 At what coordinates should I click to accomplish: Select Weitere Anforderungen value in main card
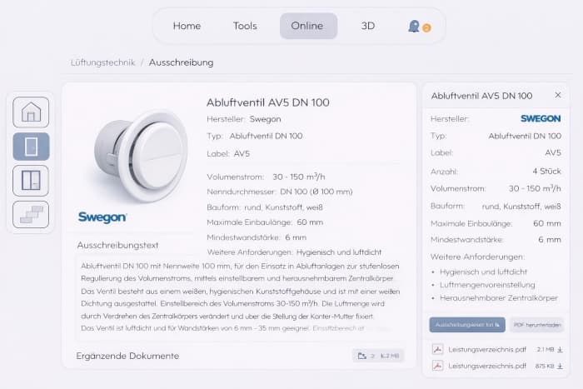tap(339, 252)
